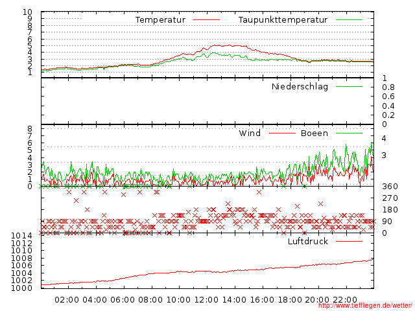Click the 1008 pressure axis label
The height and width of the screenshot is (311, 415).
coord(21,258)
